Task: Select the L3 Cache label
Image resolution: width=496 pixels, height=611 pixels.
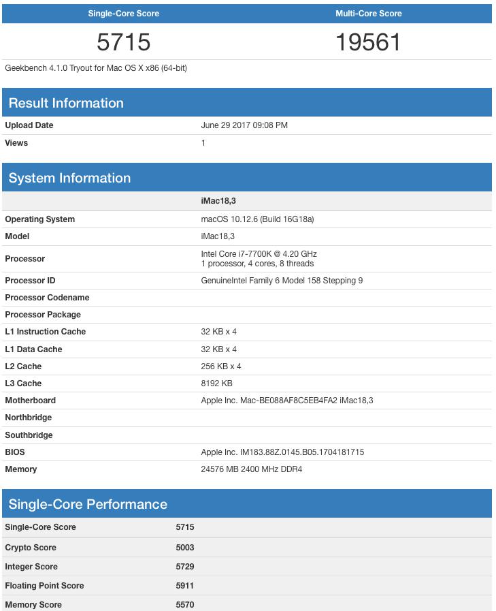Action: (23, 383)
